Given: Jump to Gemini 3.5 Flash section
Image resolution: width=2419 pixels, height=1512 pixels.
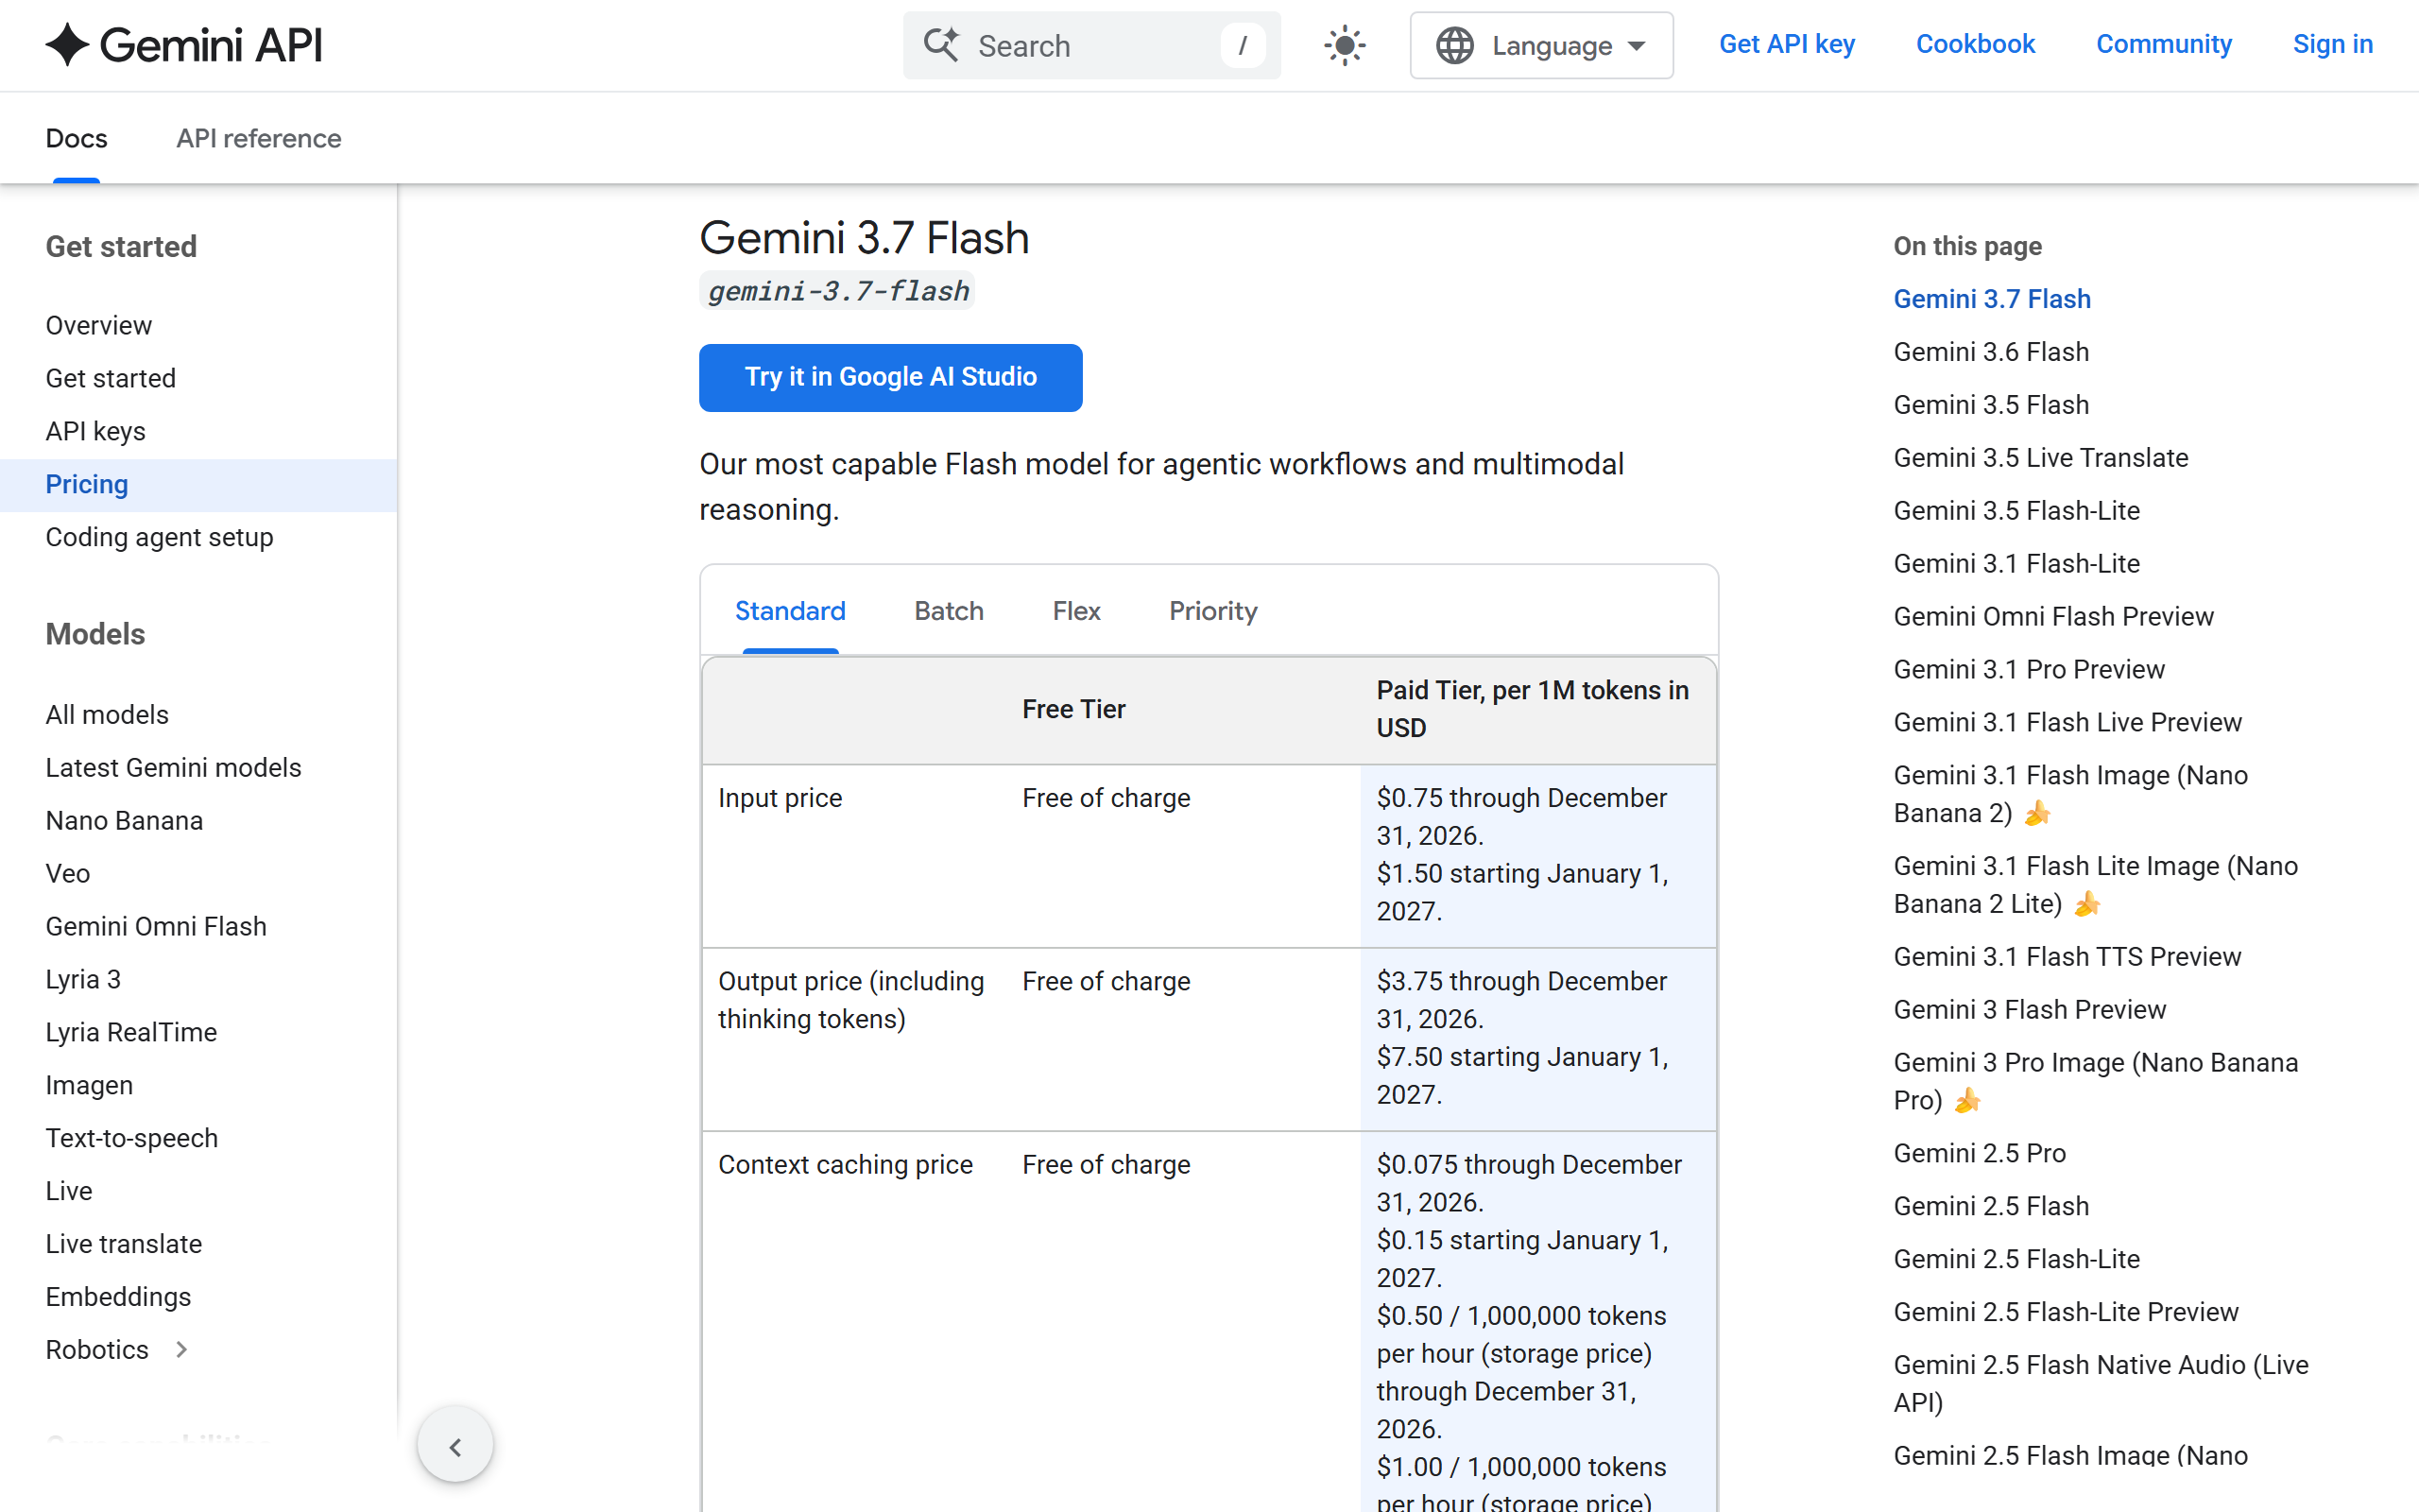Looking at the screenshot, I should (1991, 404).
